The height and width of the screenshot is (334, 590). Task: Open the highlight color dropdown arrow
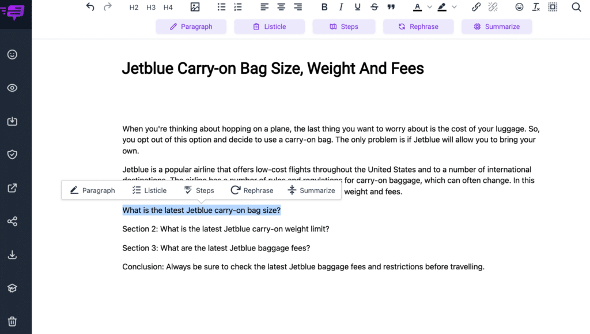(454, 7)
